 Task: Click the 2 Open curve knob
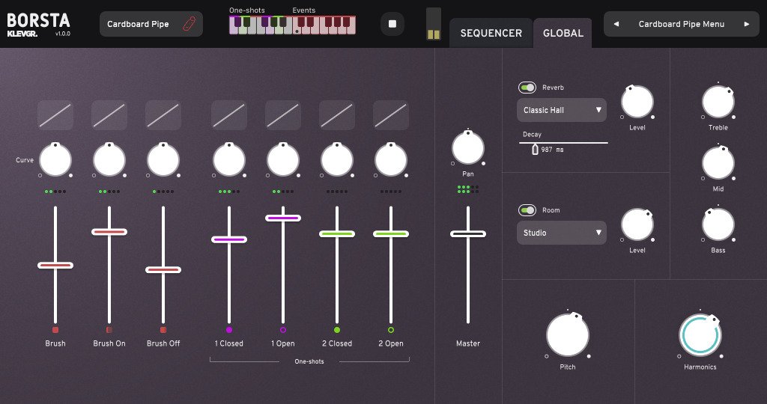click(x=391, y=160)
